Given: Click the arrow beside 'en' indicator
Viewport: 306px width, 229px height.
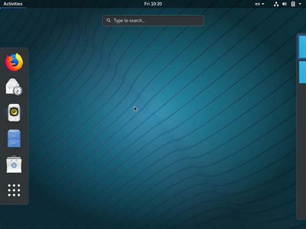Looking at the screenshot, I should click(263, 4).
